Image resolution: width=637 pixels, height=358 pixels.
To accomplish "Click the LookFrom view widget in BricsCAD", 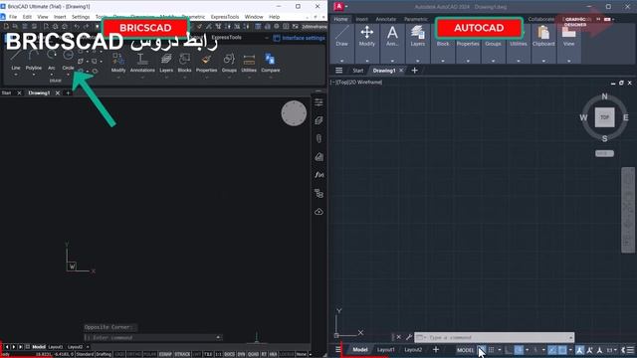I will (x=294, y=113).
